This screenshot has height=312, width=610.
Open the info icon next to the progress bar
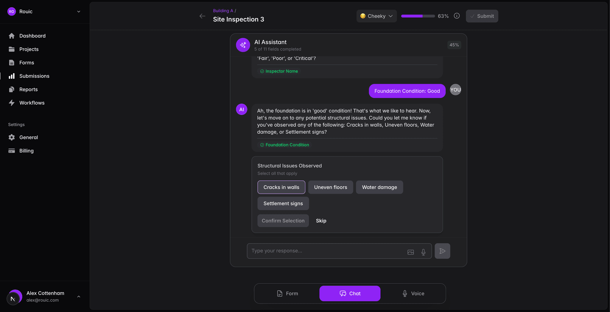click(457, 16)
